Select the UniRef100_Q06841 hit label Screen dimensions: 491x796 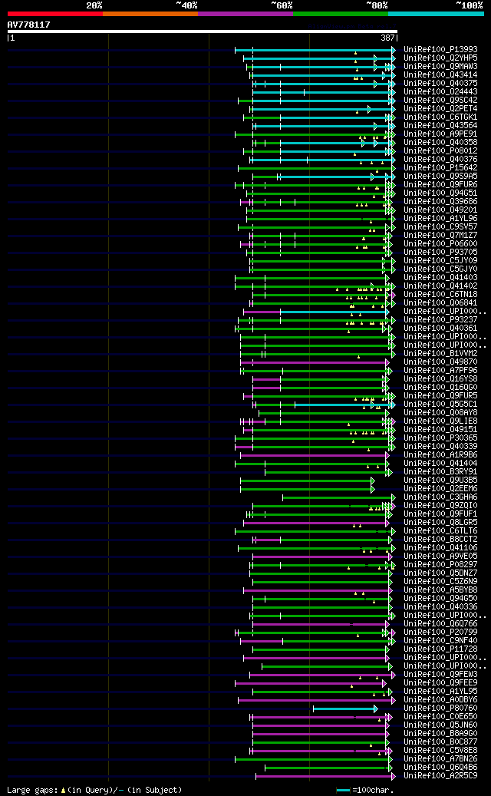pyautogui.click(x=441, y=302)
